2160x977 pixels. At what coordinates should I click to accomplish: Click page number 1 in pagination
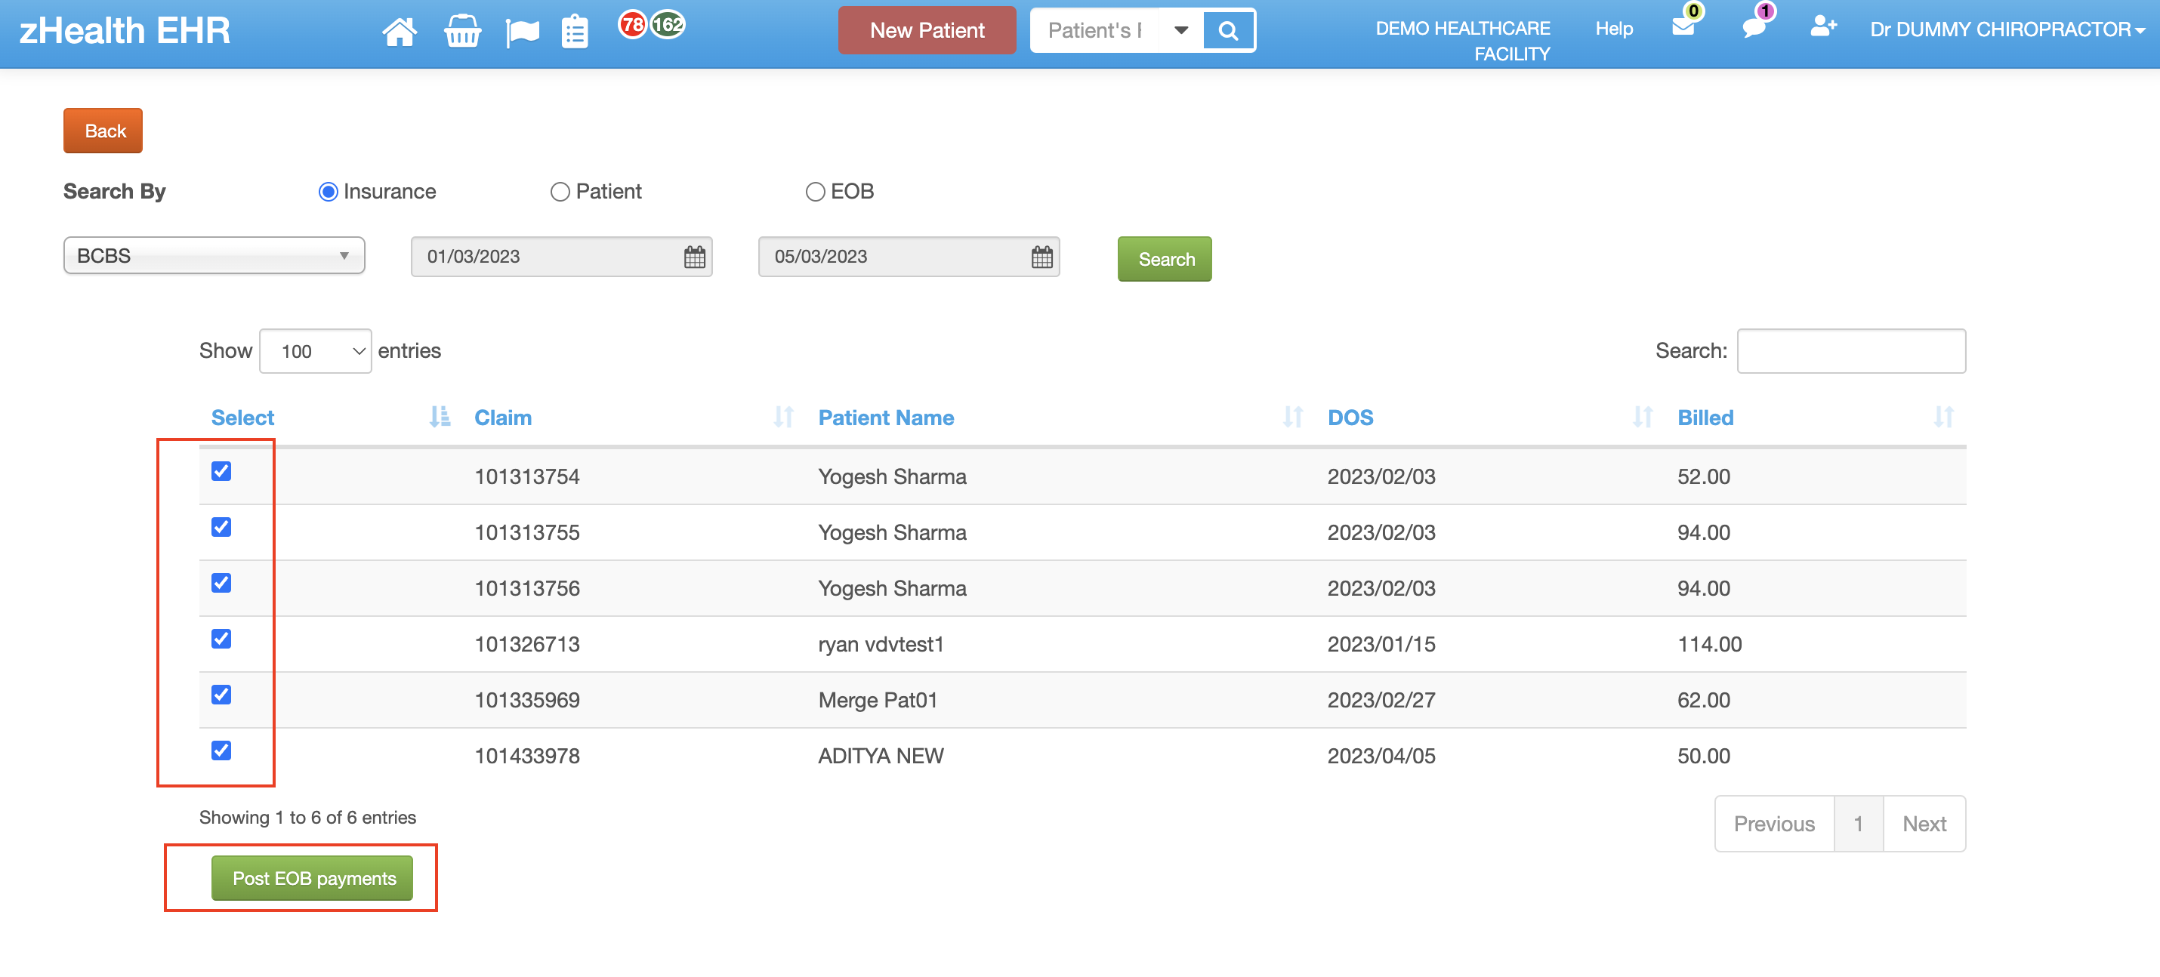click(x=1858, y=824)
